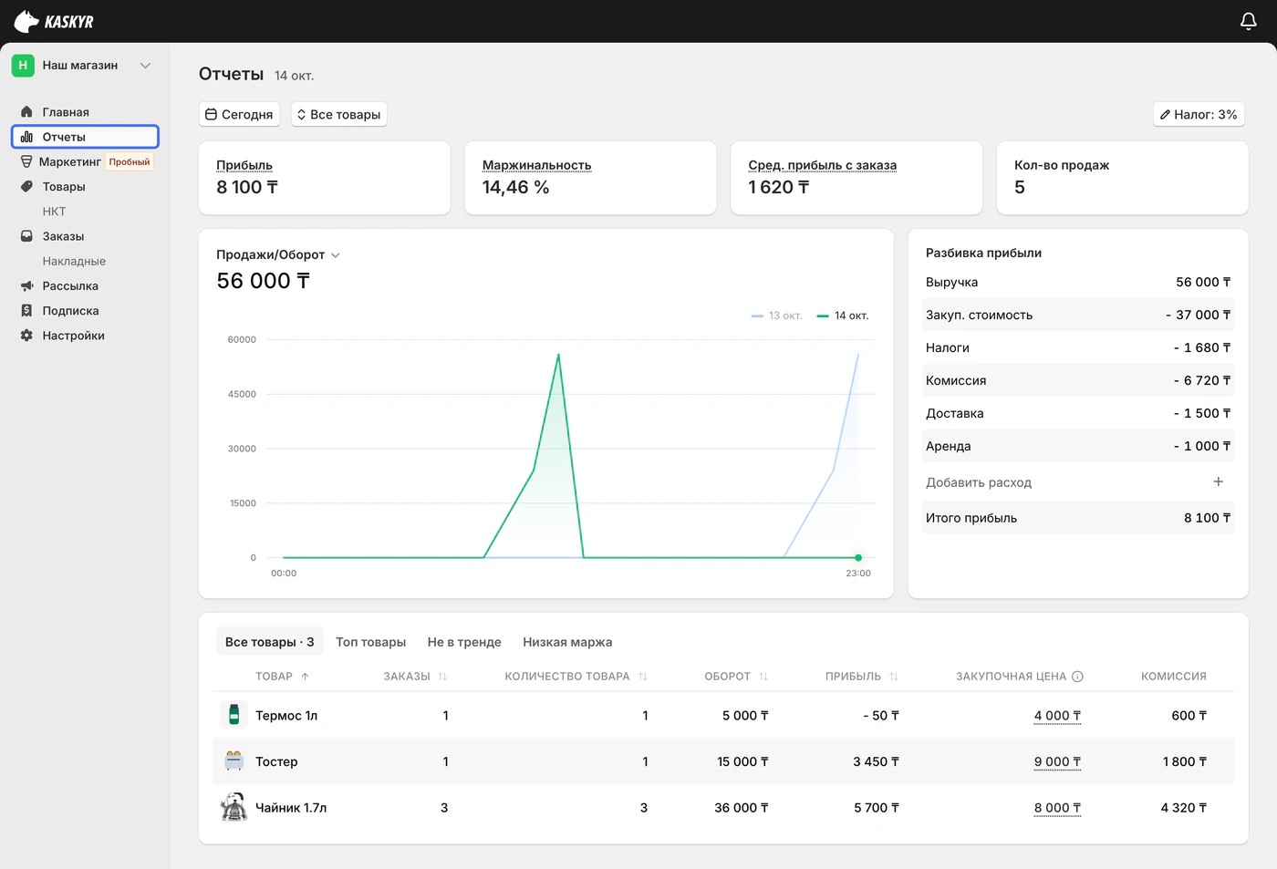This screenshot has width=1277, height=869.
Task: Open the Все товары product filter
Action: point(339,114)
